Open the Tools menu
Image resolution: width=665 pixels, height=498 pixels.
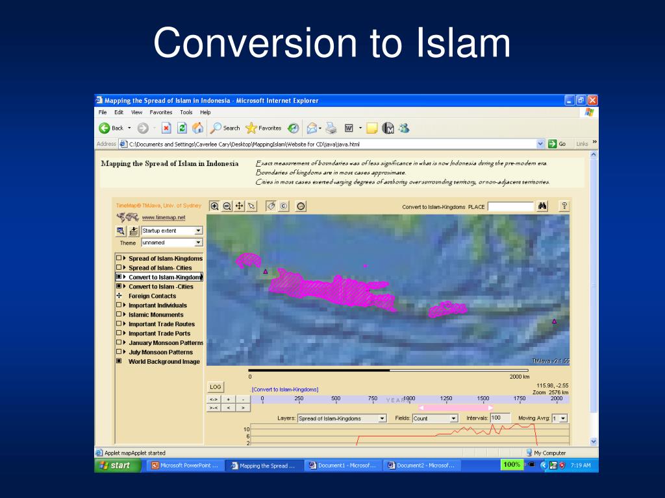pos(186,112)
